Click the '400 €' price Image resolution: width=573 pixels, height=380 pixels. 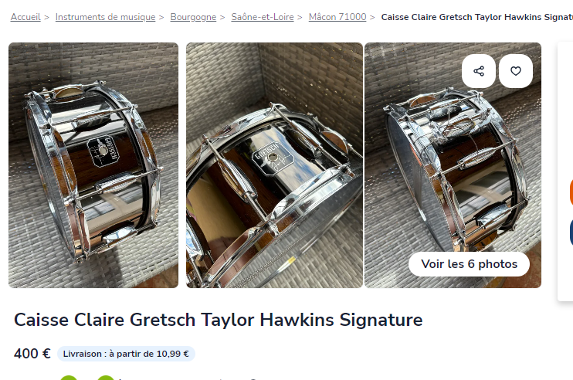32,354
